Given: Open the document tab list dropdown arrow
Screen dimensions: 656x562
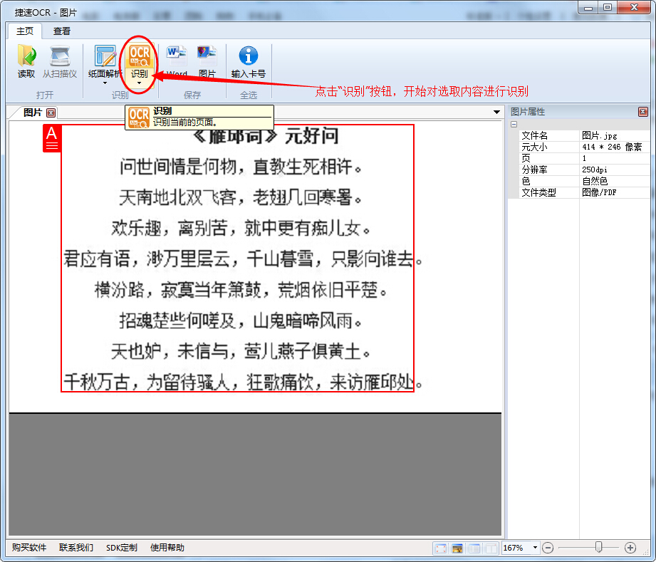Looking at the screenshot, I should coord(496,113).
